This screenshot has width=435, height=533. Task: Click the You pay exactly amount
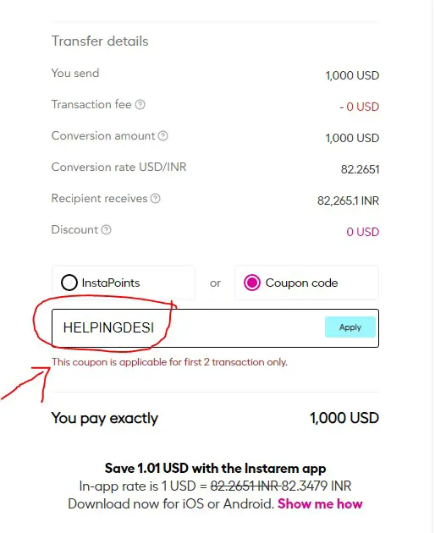click(344, 418)
